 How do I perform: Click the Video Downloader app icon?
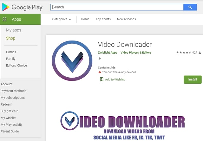[72, 61]
